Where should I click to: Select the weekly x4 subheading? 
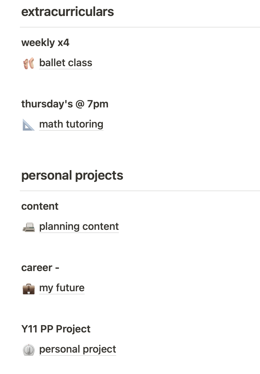tap(45, 43)
